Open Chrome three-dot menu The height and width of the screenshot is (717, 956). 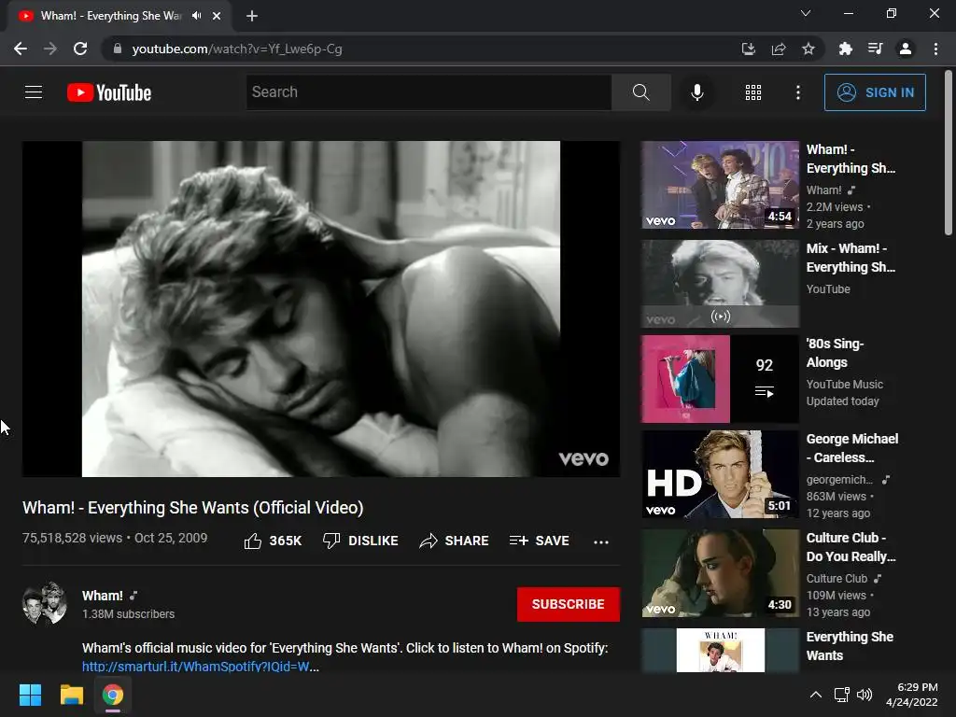pyautogui.click(x=935, y=49)
